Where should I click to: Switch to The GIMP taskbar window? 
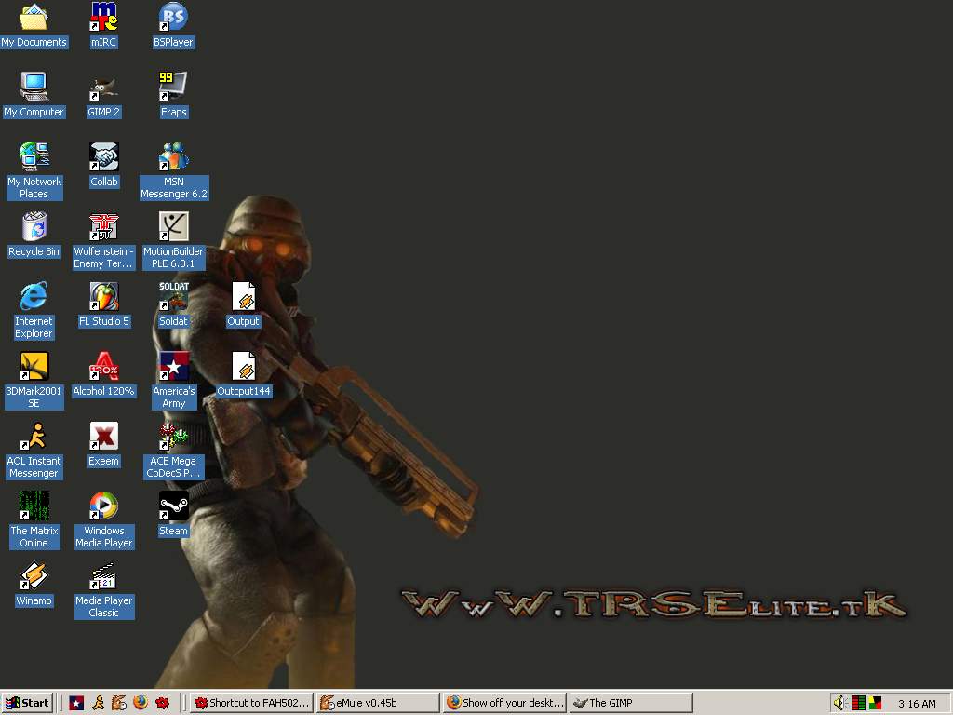coord(631,703)
